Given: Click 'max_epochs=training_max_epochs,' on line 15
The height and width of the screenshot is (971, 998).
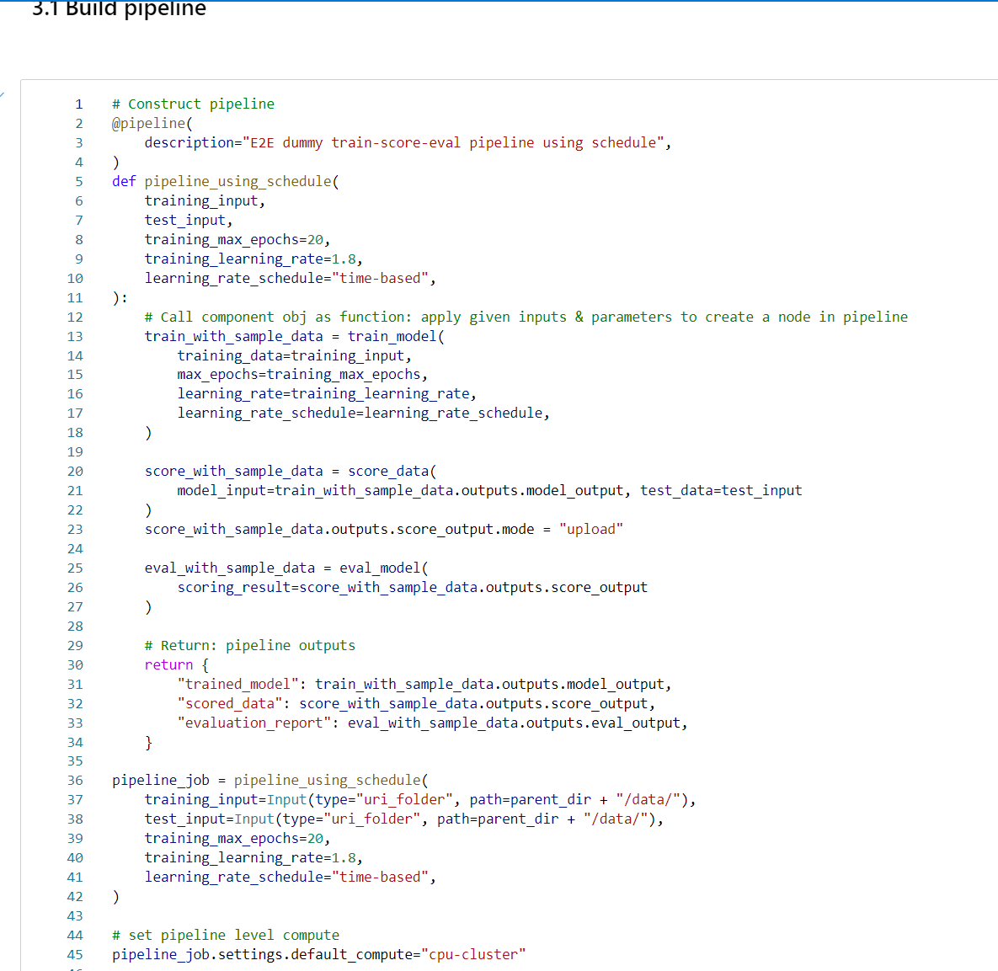Looking at the screenshot, I should click(x=302, y=375).
